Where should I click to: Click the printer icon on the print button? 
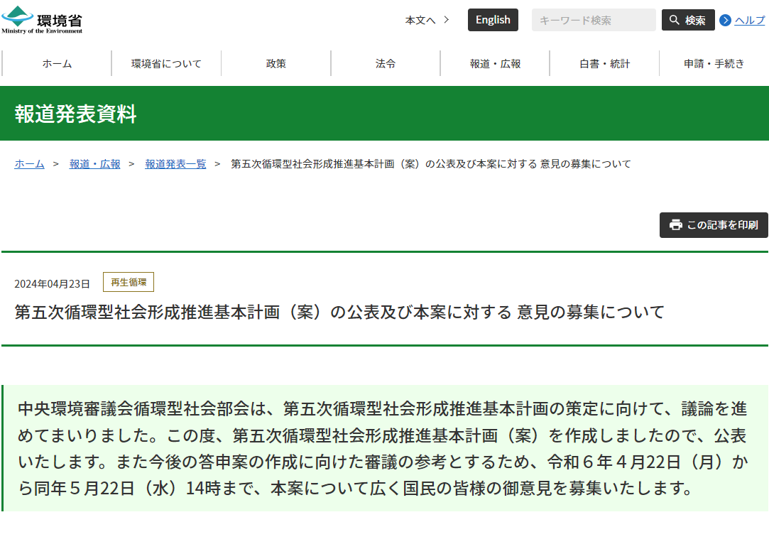pos(676,224)
